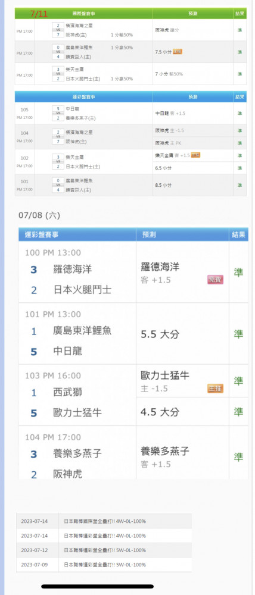Tap the home indicator bar at the bottom
Image resolution: width=255 pixels, height=595 pixels.
pyautogui.click(x=98, y=586)
